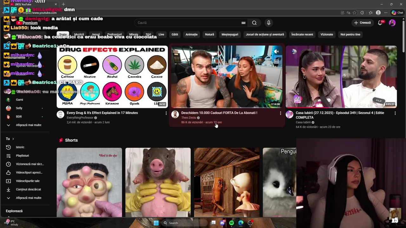Open Every Drug & It's Effect Explained title
Viewport: 406px width, 228px height.
(x=102, y=113)
